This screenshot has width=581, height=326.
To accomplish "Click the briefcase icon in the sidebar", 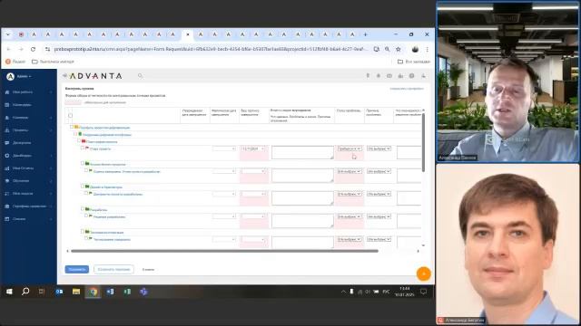I will pyautogui.click(x=7, y=206).
